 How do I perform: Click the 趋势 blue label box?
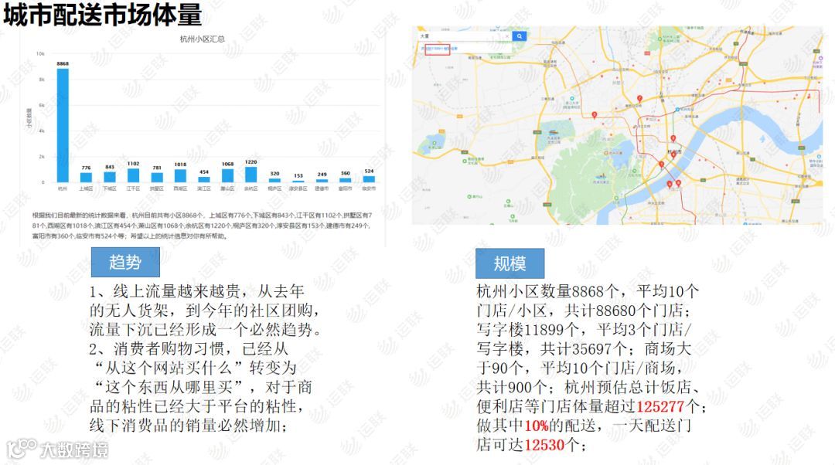[x=125, y=263]
